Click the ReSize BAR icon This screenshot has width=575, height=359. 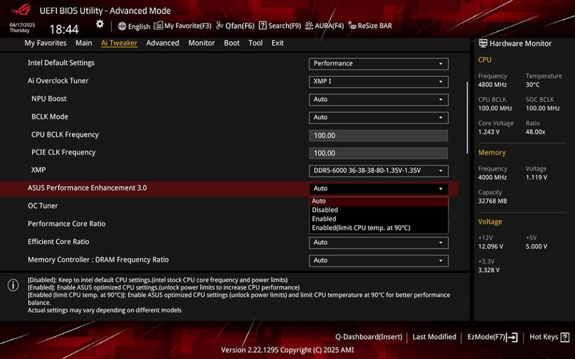click(352, 26)
